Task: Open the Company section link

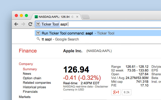Action: coord(26,64)
